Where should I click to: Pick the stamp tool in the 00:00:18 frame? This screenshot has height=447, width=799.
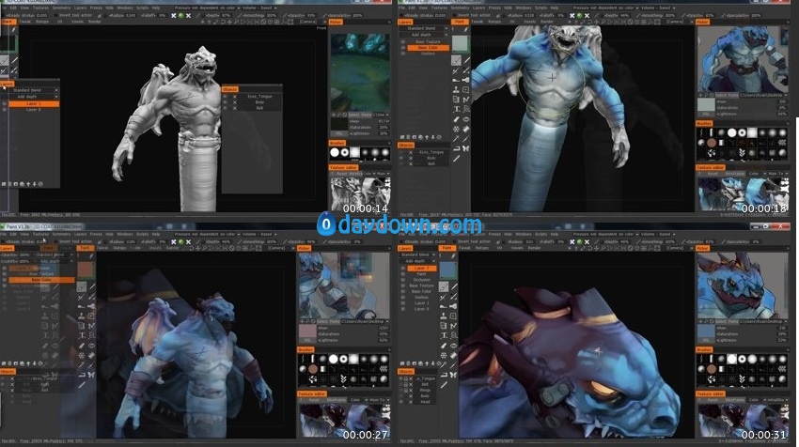point(456,89)
